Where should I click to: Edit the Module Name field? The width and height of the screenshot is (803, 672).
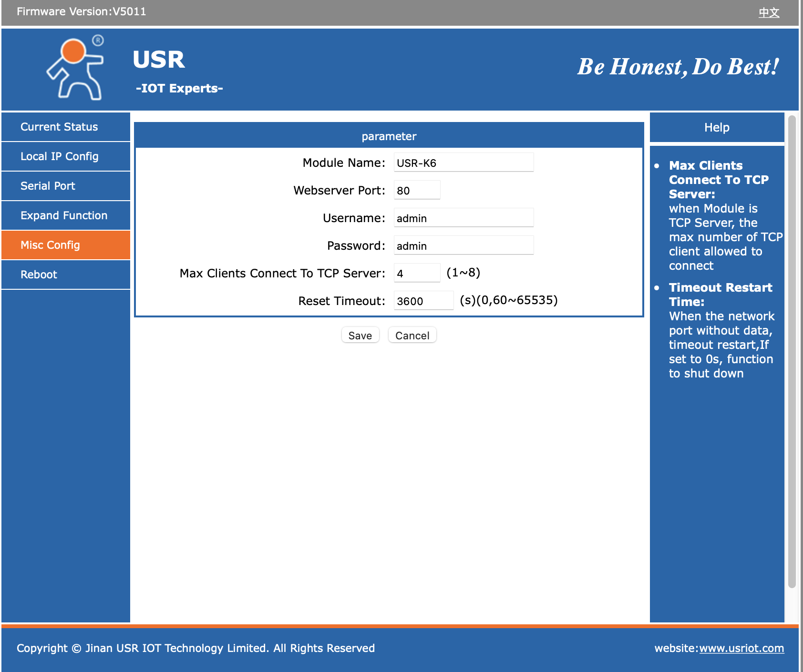click(463, 162)
